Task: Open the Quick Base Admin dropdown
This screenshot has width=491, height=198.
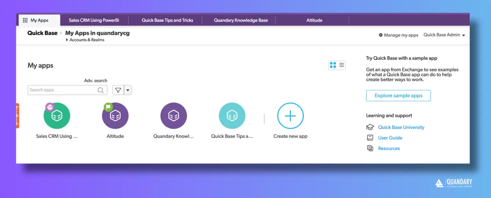Action: click(x=444, y=35)
